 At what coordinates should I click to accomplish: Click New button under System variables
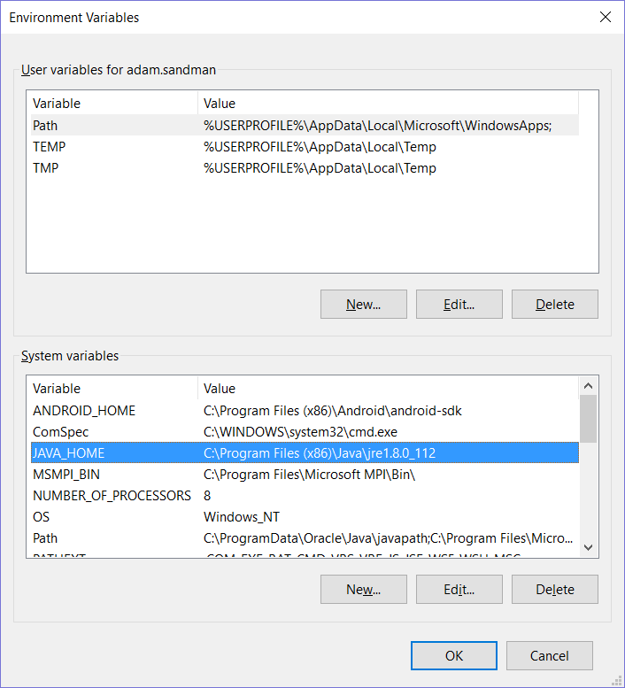363,589
